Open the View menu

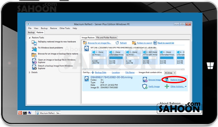pos(36,28)
